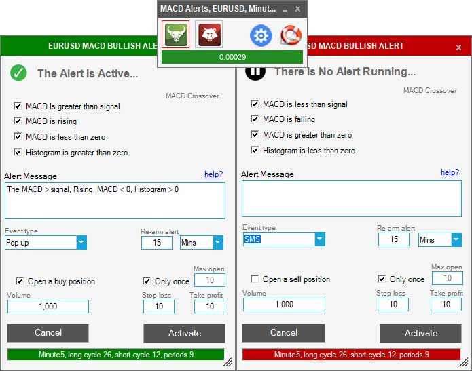Open help link in green alert window
Viewport: 472px width, 371px height.
[213, 174]
